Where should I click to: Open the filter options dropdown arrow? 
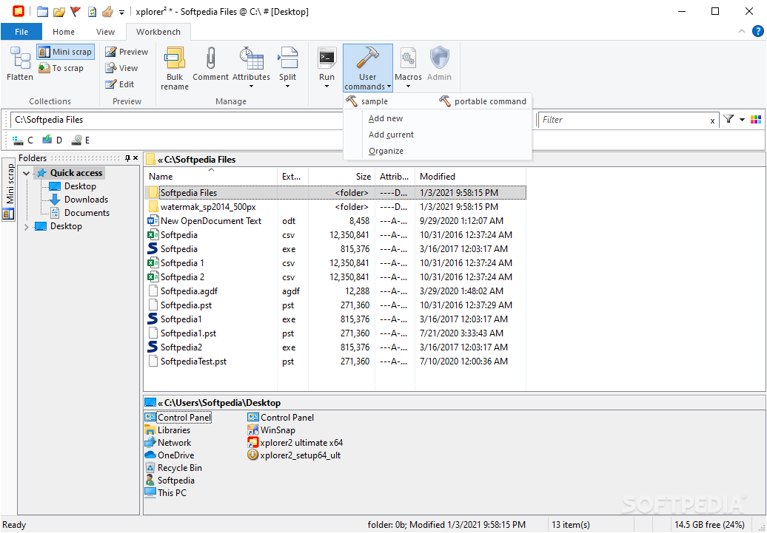pyautogui.click(x=742, y=120)
